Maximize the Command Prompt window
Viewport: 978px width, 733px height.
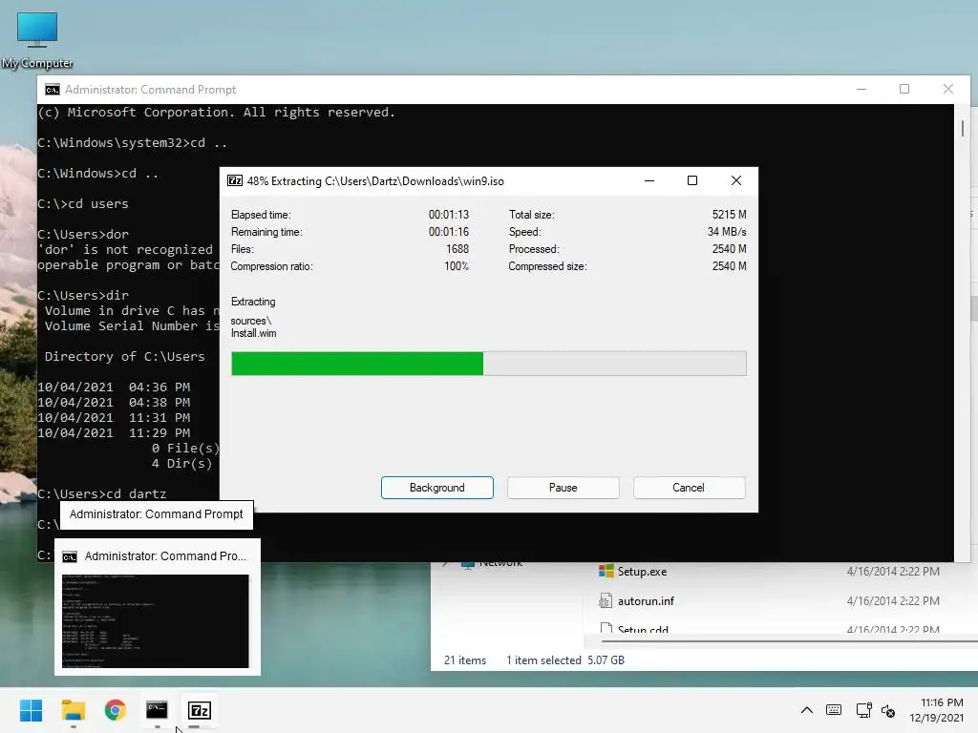pyautogui.click(x=904, y=89)
